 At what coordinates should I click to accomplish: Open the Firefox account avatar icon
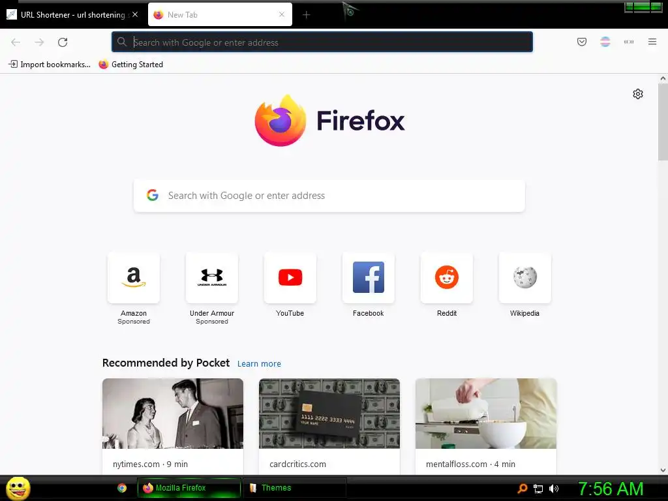click(x=605, y=42)
